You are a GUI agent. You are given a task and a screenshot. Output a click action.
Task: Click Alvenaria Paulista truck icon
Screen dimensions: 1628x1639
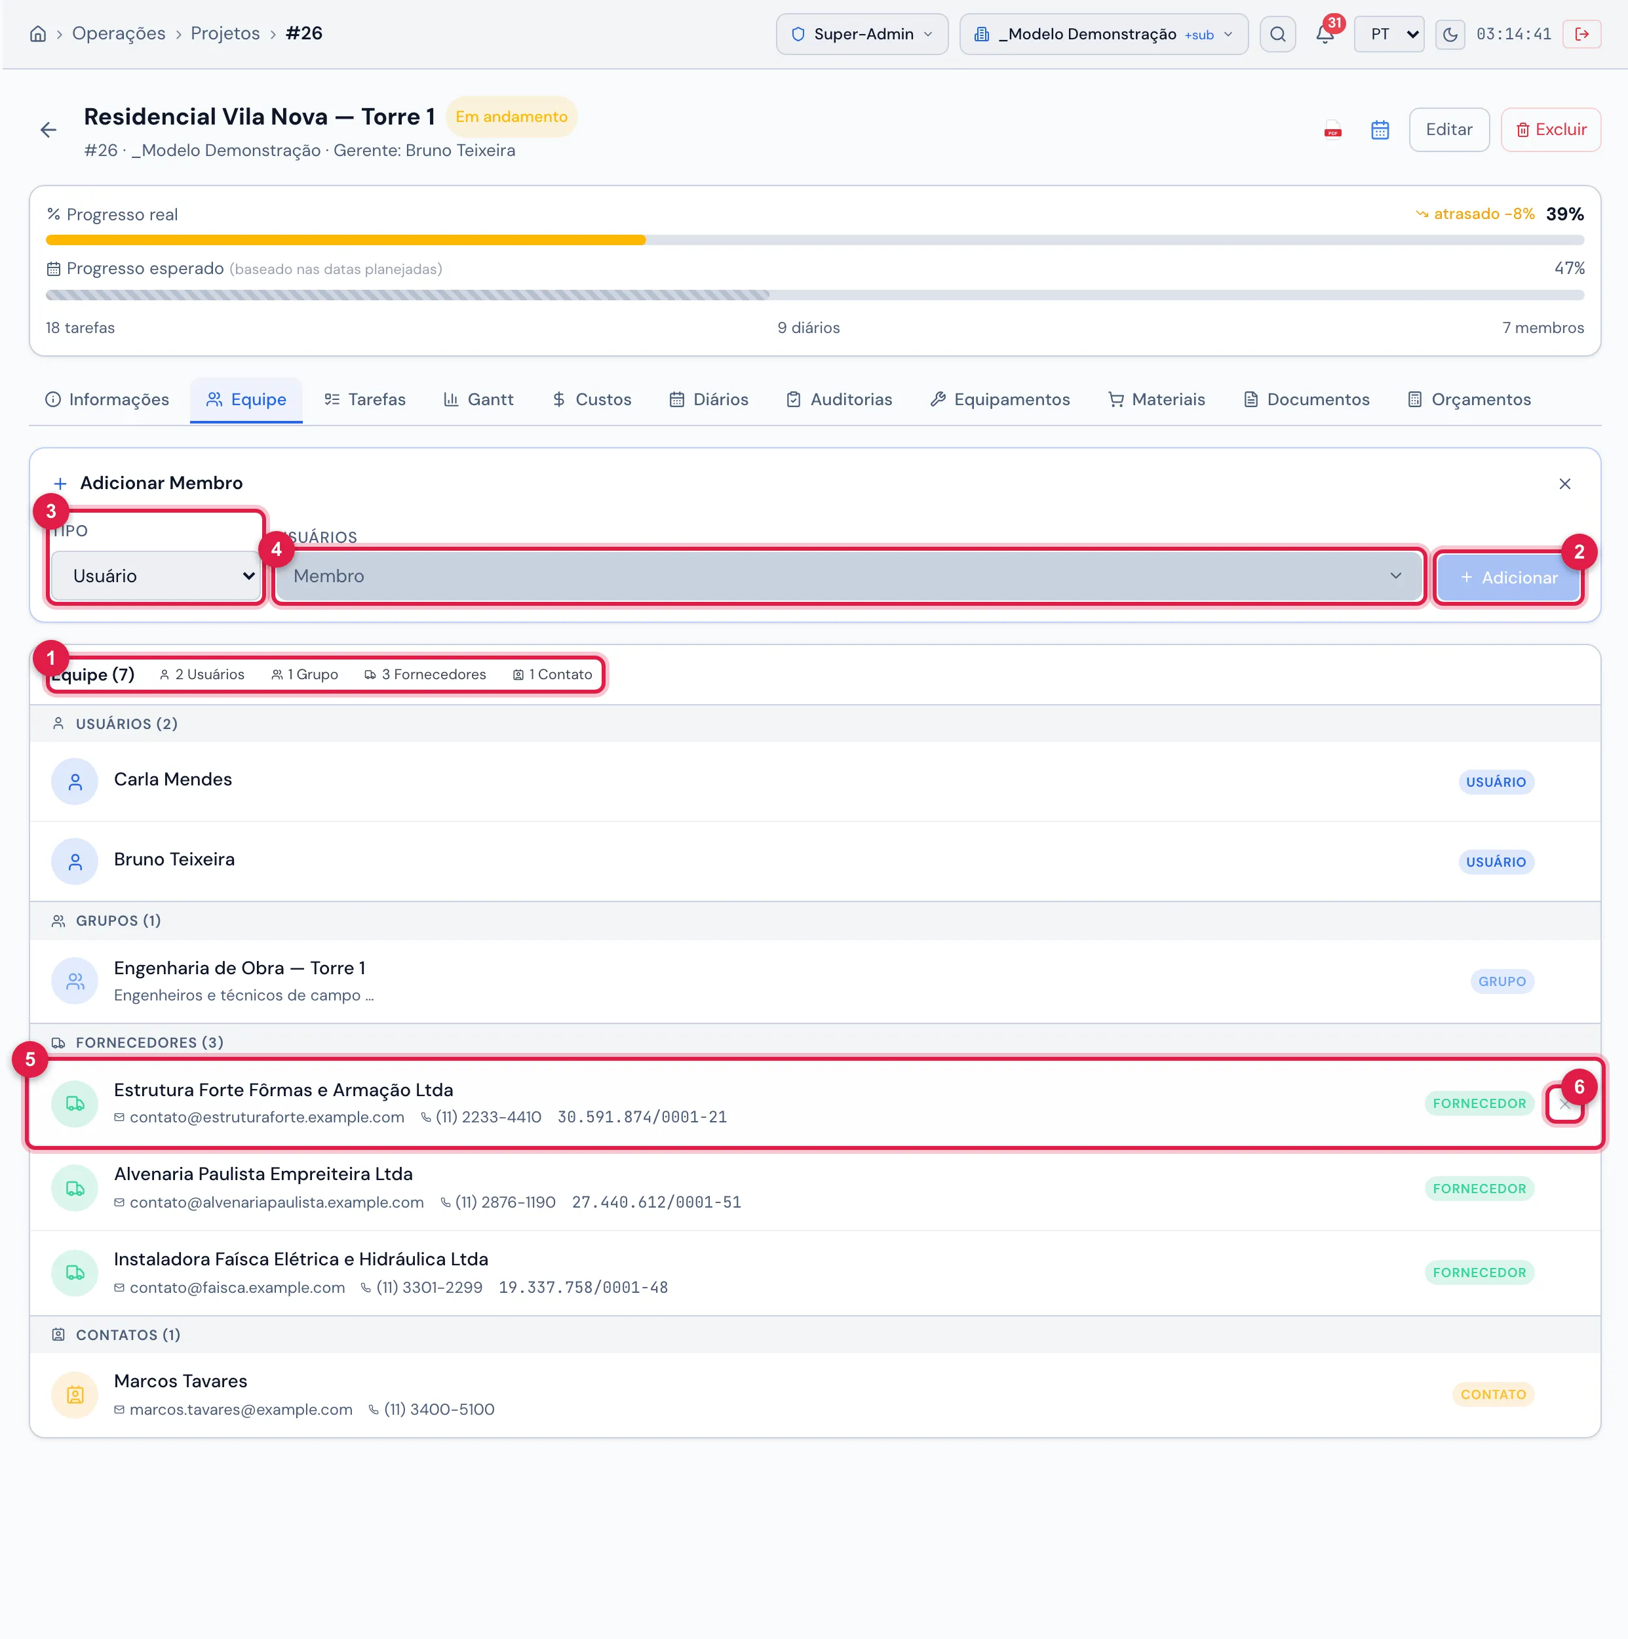75,1188
